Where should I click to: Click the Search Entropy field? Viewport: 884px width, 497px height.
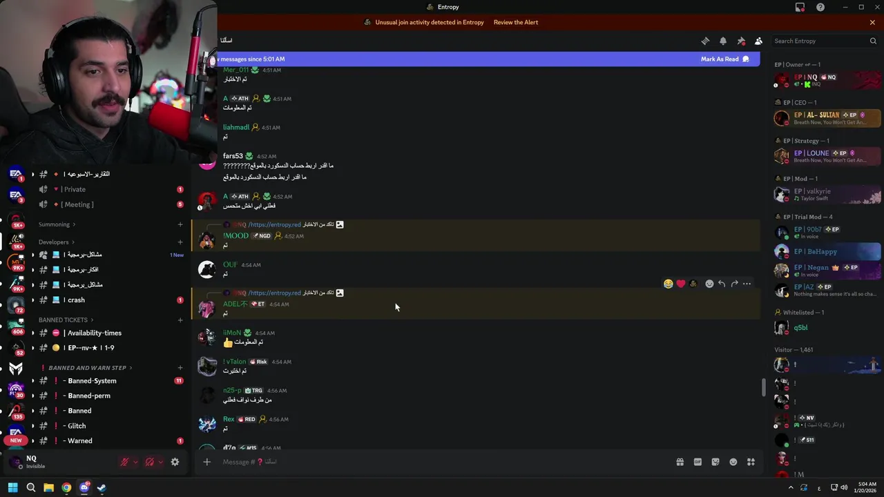pos(825,41)
